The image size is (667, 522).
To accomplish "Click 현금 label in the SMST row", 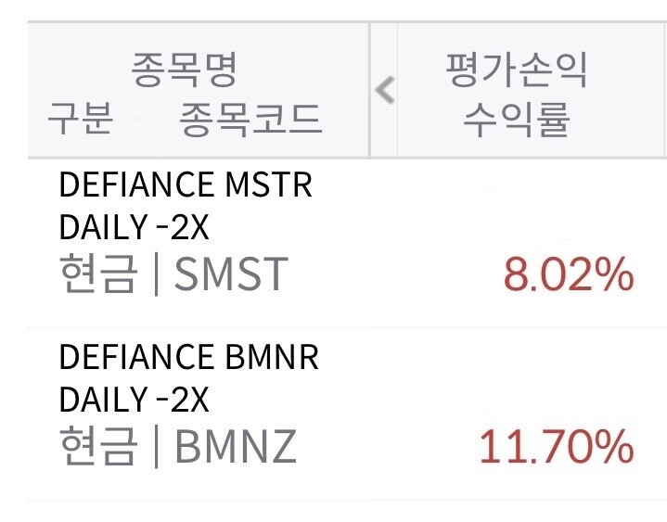I will (x=98, y=274).
